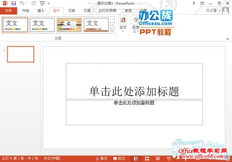Open the 文件 (File) menu

click(9, 11)
